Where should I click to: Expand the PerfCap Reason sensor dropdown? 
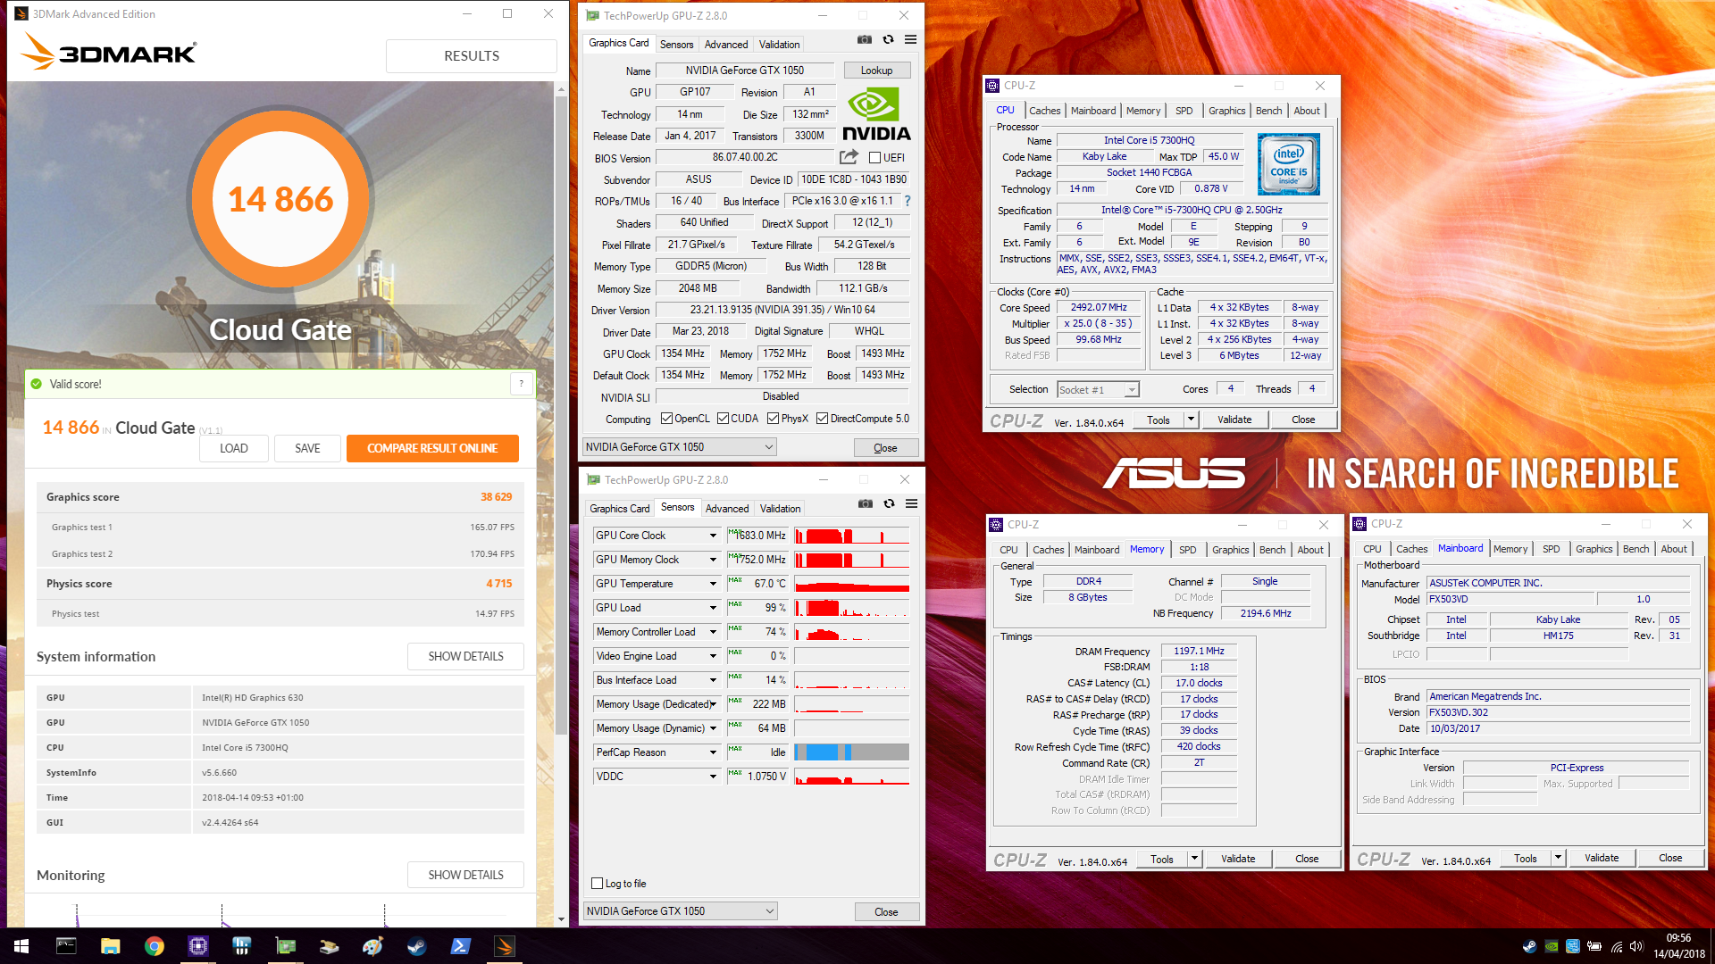click(x=713, y=752)
